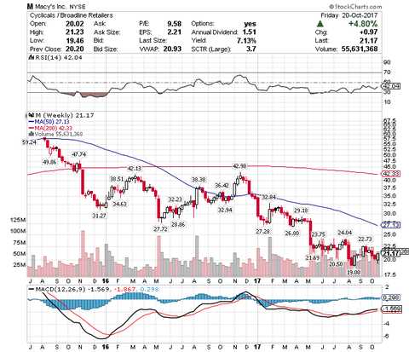Click the Options value yes
This screenshot has width=409, height=352.
point(250,24)
